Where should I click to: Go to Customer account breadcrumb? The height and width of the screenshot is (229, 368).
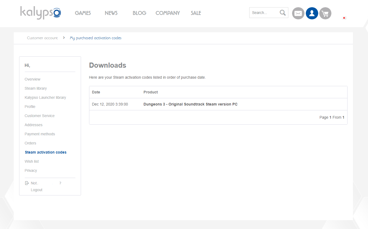[x=42, y=38]
